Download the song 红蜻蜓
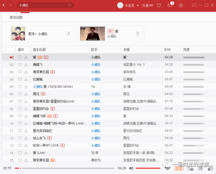216x174 pixels. click(26, 79)
